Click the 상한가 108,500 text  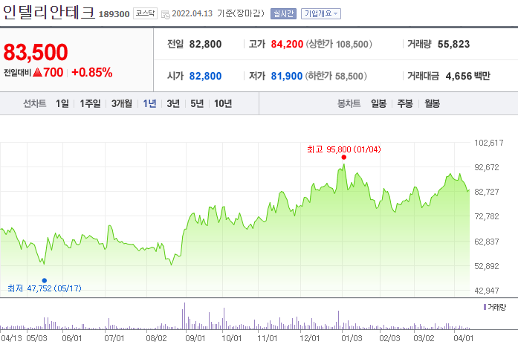(340, 44)
